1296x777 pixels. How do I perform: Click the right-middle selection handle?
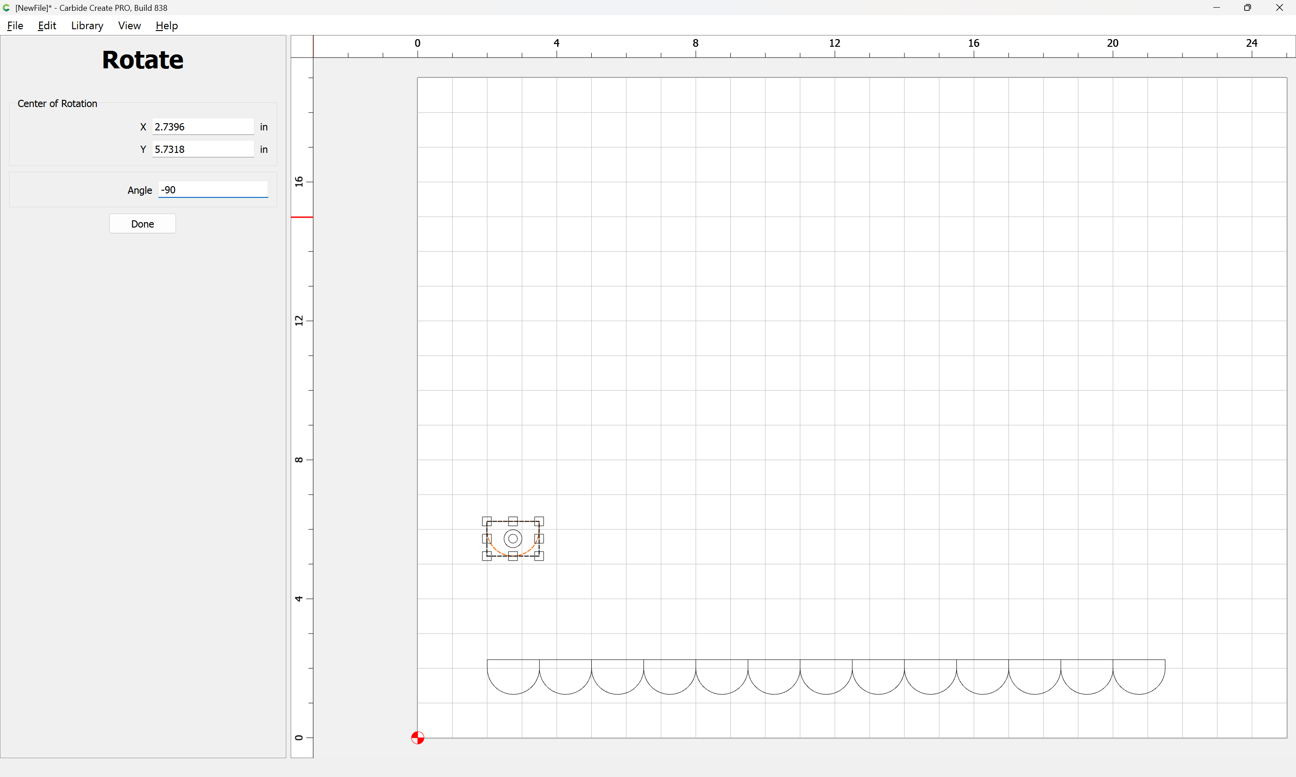(539, 538)
